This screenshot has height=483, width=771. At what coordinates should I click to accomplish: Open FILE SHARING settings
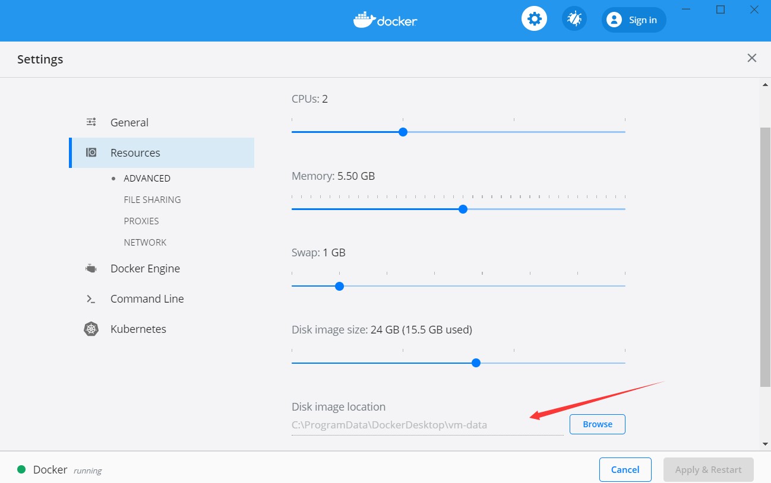click(152, 199)
